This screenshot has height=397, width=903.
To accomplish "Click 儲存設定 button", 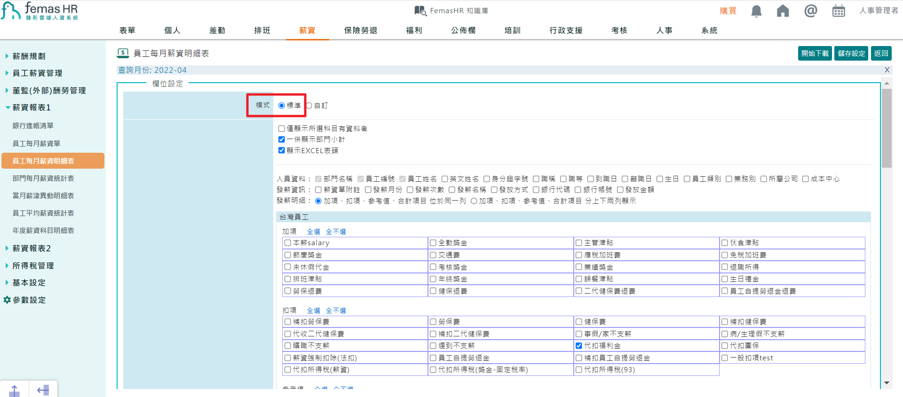I will pos(852,53).
